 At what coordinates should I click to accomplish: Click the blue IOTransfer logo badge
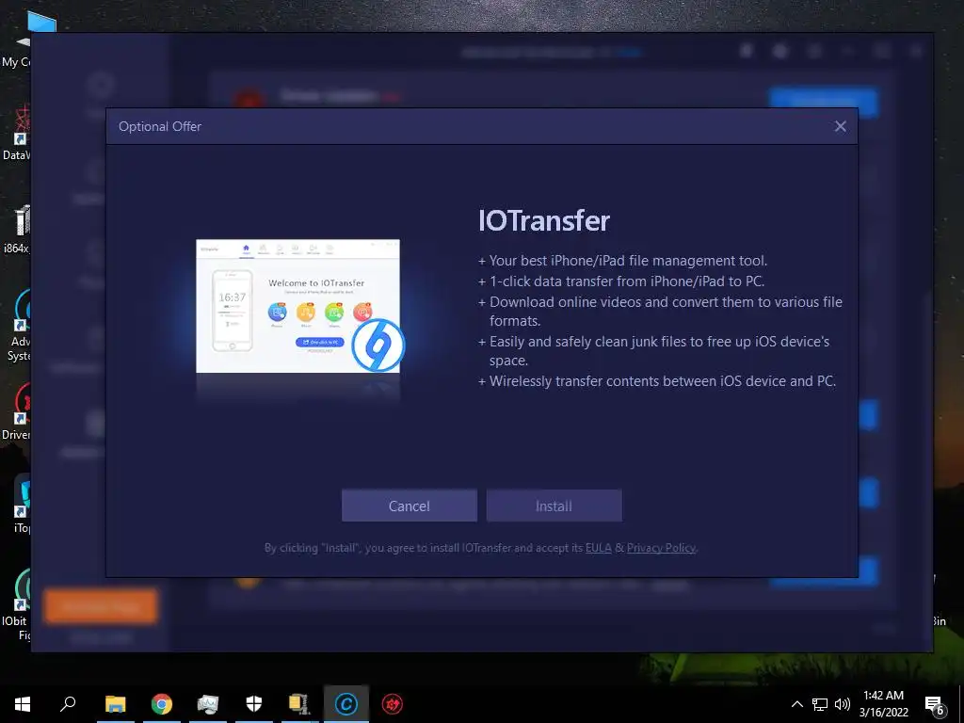point(378,345)
